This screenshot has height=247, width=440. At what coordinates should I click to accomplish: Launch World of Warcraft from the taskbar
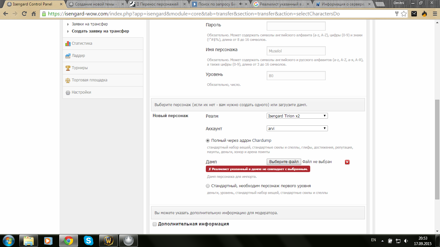(109, 241)
